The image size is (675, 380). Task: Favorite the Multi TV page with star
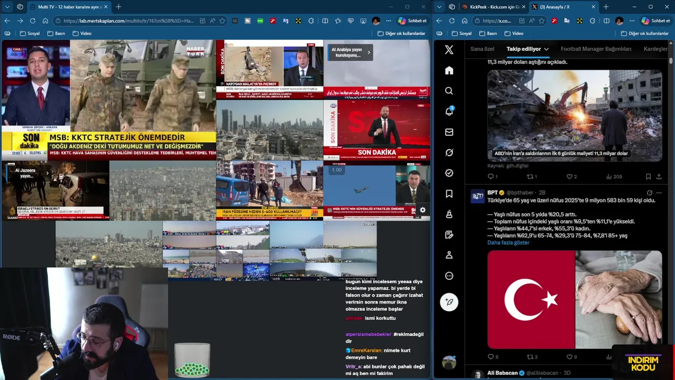[223, 21]
